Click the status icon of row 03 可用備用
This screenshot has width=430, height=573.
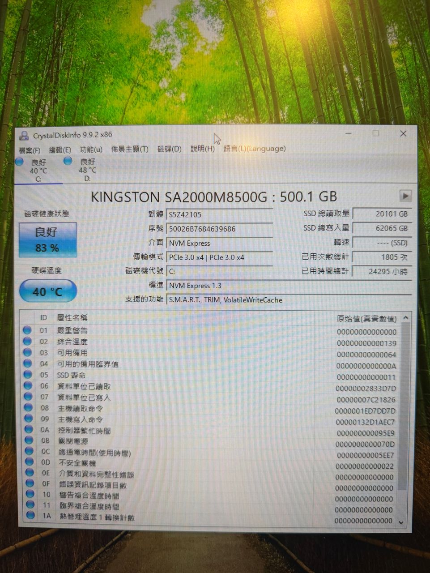click(27, 352)
